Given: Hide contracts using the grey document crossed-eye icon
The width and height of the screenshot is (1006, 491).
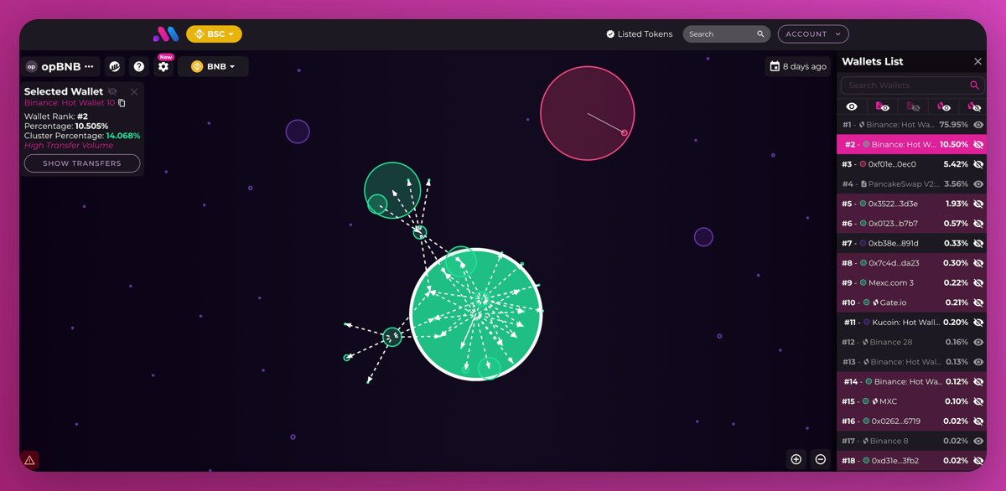Looking at the screenshot, I should 913,106.
